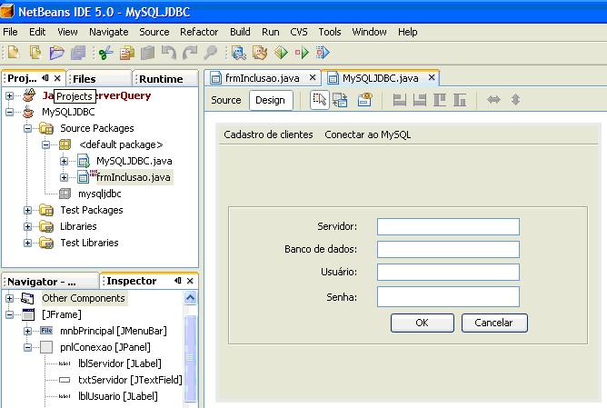Click the New Project toolbar icon

[35, 53]
